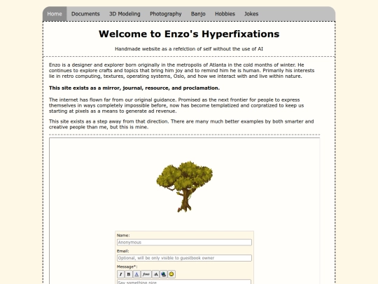378x284 pixels.
Task: Insert a link with the globe icon
Action: pyautogui.click(x=163, y=274)
